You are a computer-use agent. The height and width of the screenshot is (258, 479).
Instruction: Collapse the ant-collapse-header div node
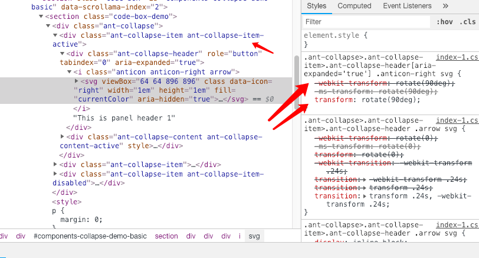coord(63,54)
